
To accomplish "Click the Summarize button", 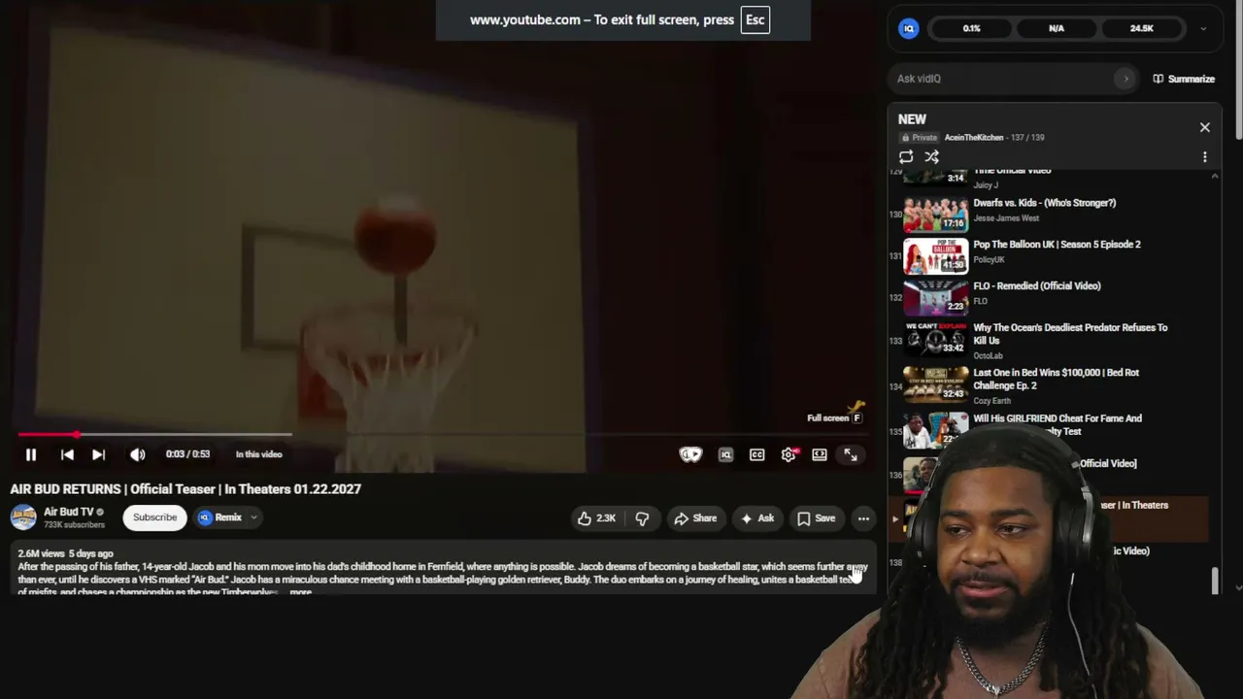I will coord(1184,79).
